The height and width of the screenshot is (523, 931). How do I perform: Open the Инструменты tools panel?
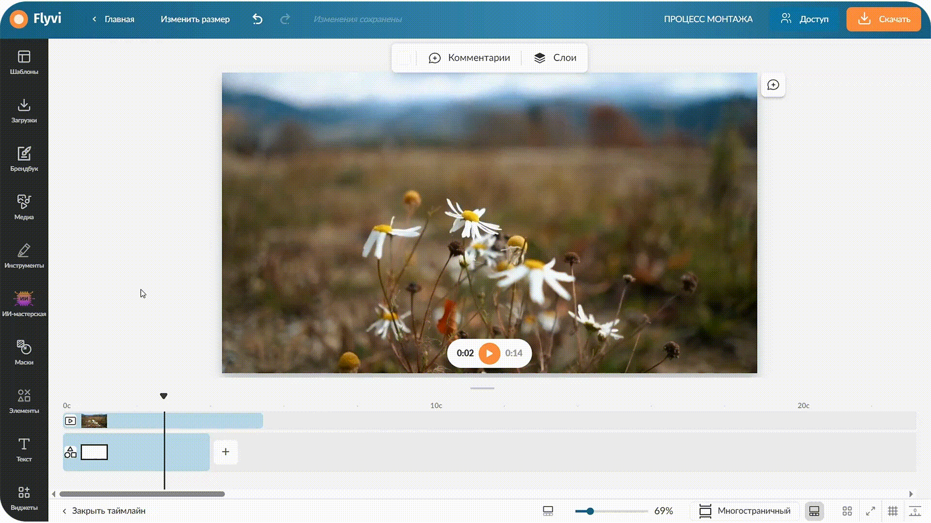click(x=24, y=256)
